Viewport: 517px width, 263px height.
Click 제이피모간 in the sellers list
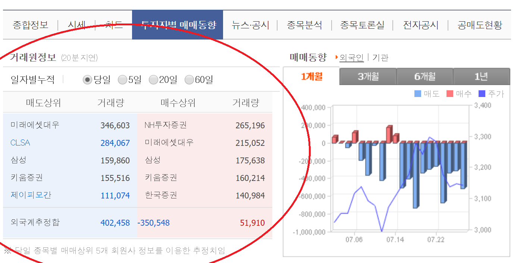tap(31, 195)
